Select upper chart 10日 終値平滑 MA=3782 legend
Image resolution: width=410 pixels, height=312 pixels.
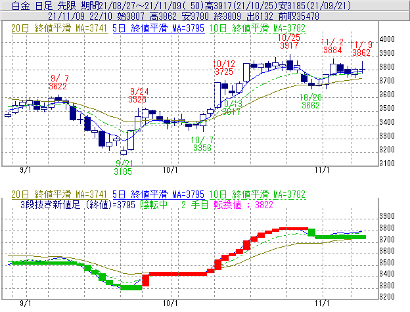pos(258,28)
